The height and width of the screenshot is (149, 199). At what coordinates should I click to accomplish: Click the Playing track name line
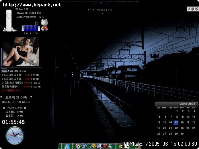(x=28, y=13)
